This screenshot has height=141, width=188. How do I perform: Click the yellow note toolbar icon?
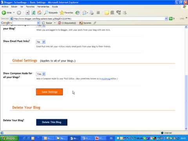107,13
